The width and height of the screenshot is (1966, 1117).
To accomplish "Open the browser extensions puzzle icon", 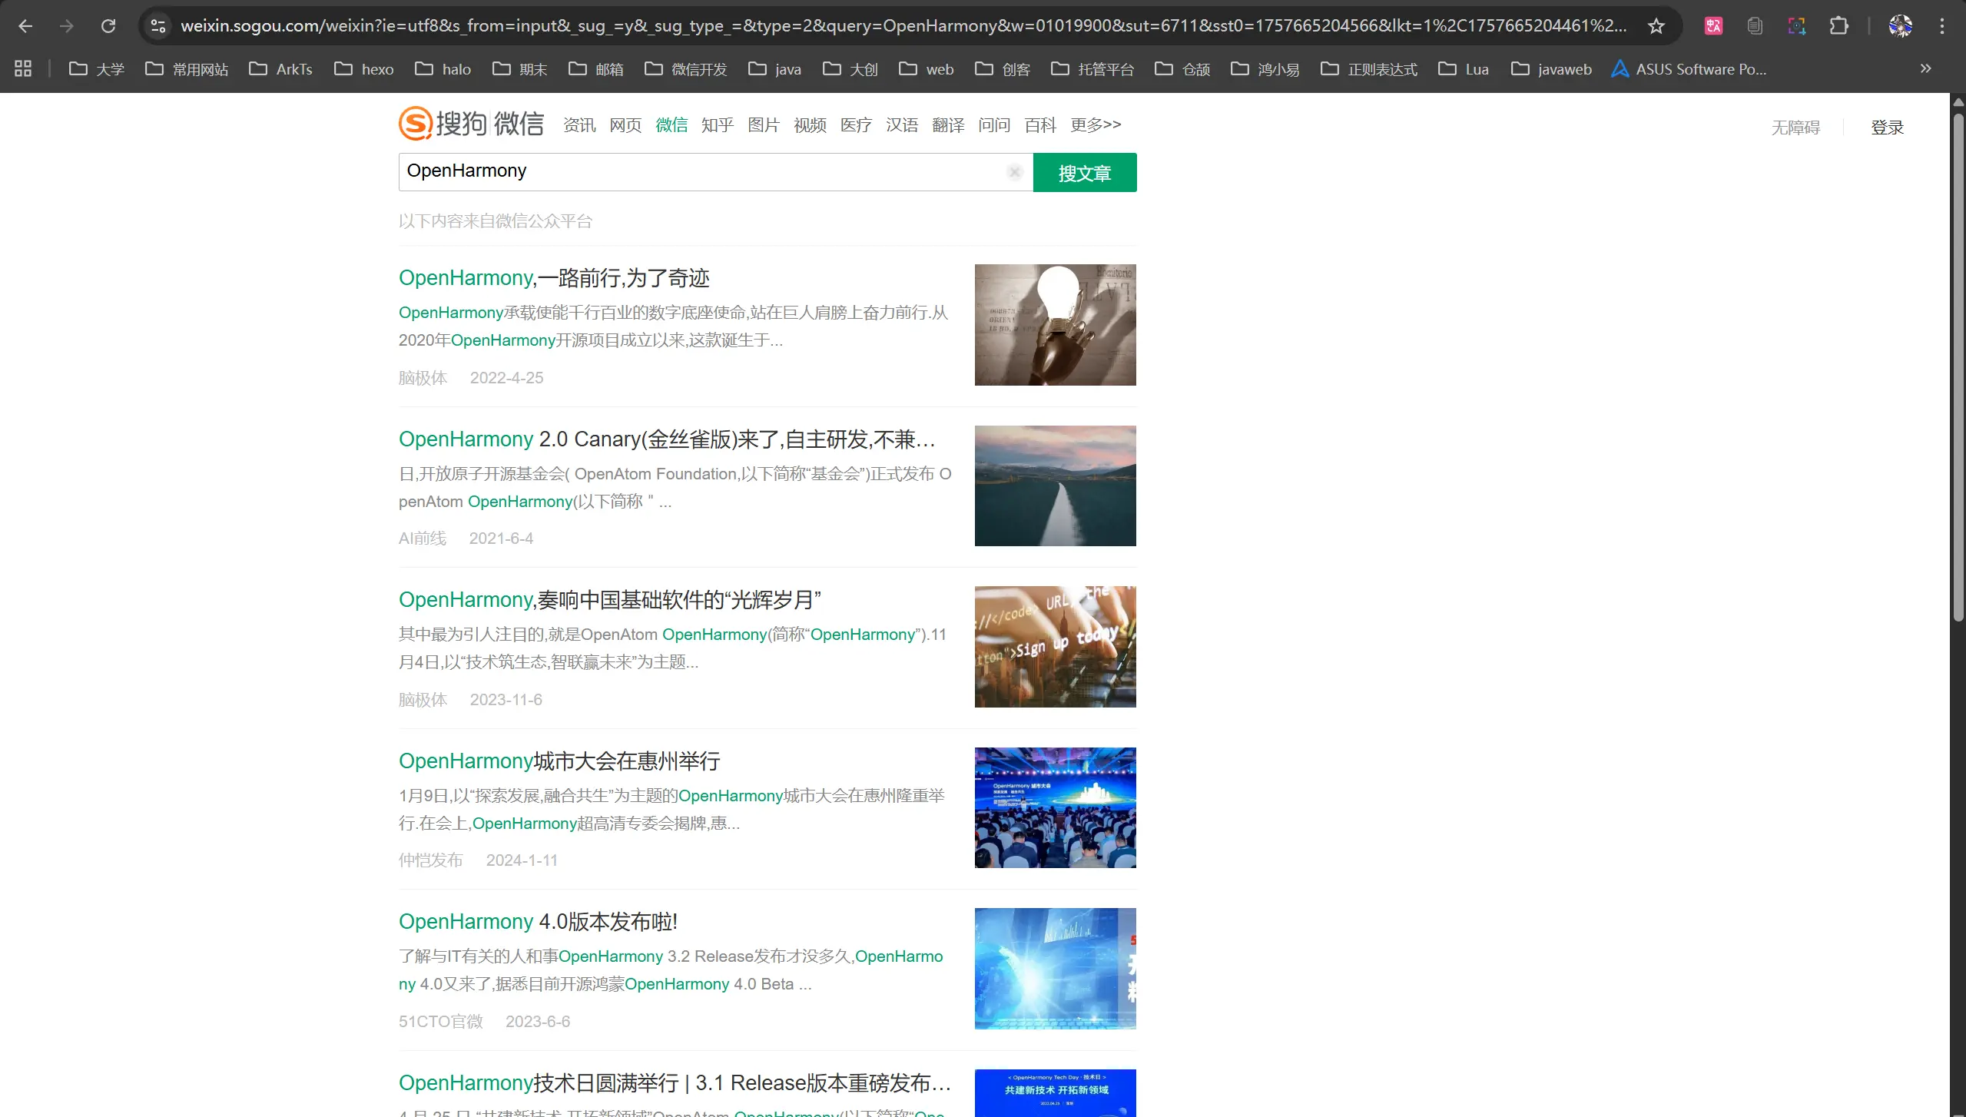I will [1838, 26].
